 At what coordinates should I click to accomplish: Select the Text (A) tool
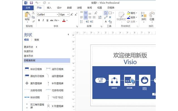[106, 22]
